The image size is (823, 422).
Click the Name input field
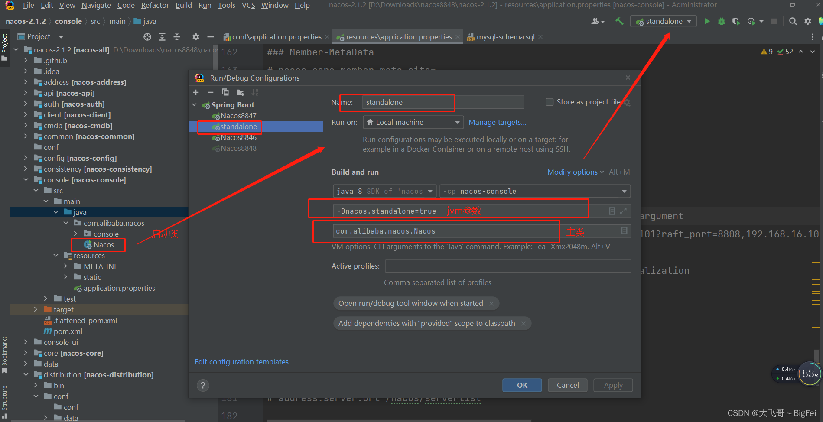(443, 102)
